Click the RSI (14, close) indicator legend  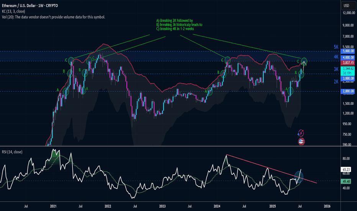click(x=12, y=152)
